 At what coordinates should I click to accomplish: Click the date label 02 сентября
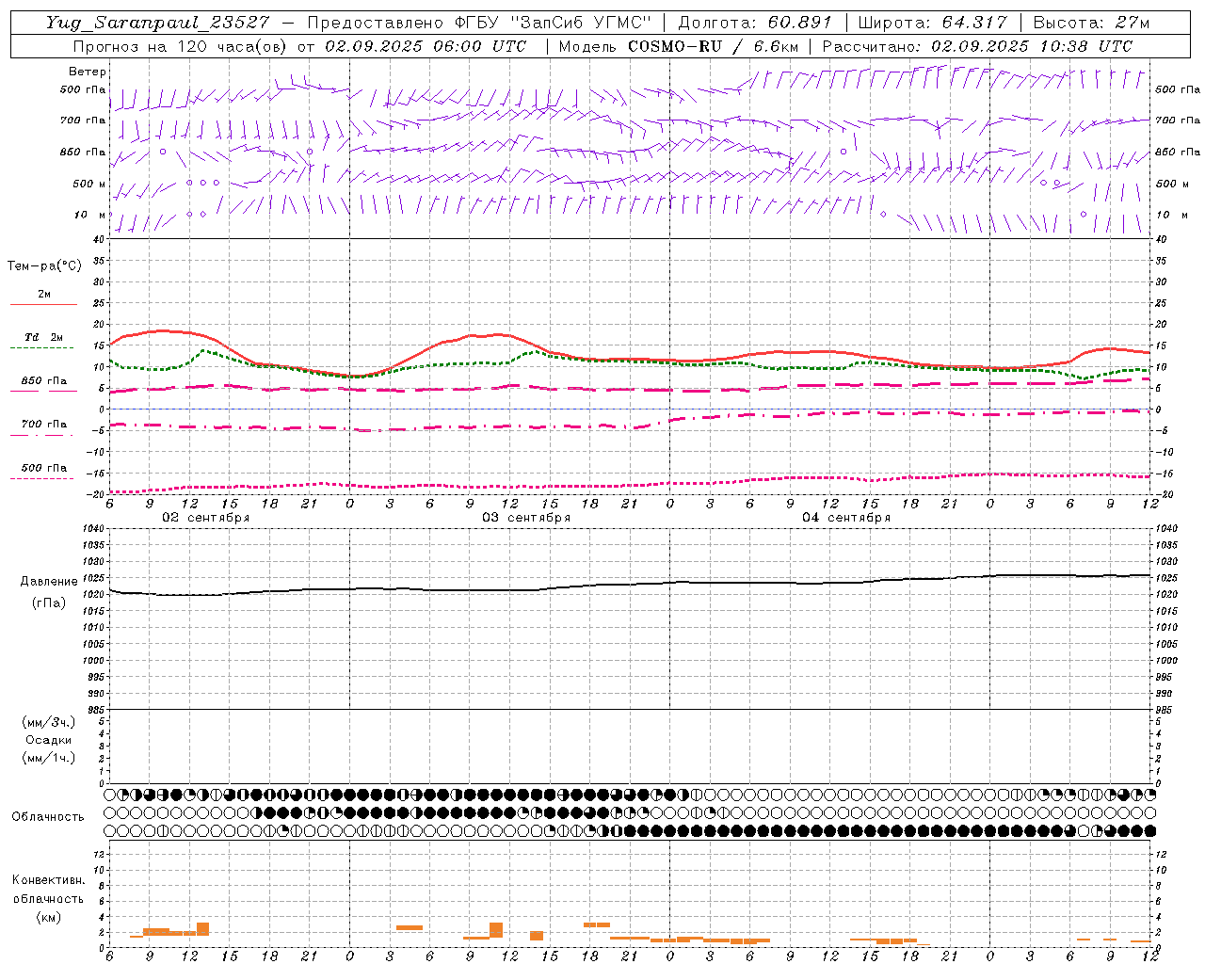(x=206, y=518)
